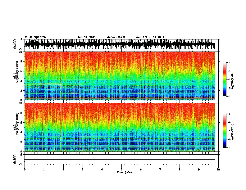Click the "-7" label on ch.2 color scale
The height and width of the screenshot is (190, 246).
pos(229,147)
